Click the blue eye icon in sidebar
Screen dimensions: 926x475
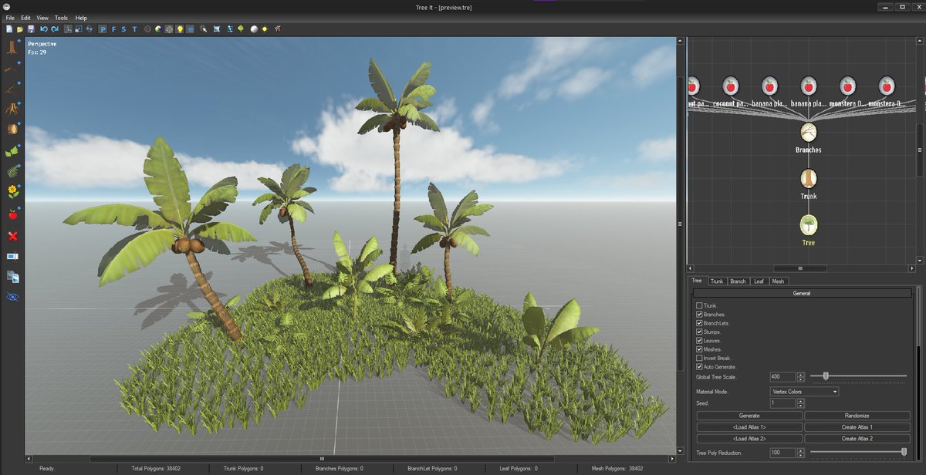(x=12, y=297)
